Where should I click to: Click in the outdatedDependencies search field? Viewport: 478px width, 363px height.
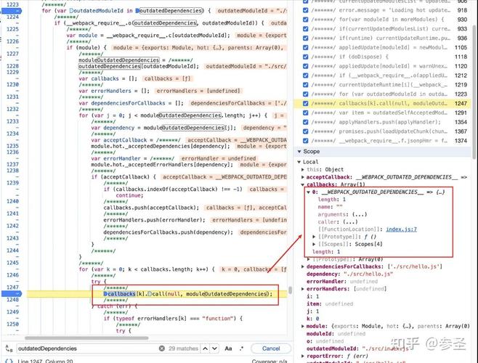[x=87, y=348]
